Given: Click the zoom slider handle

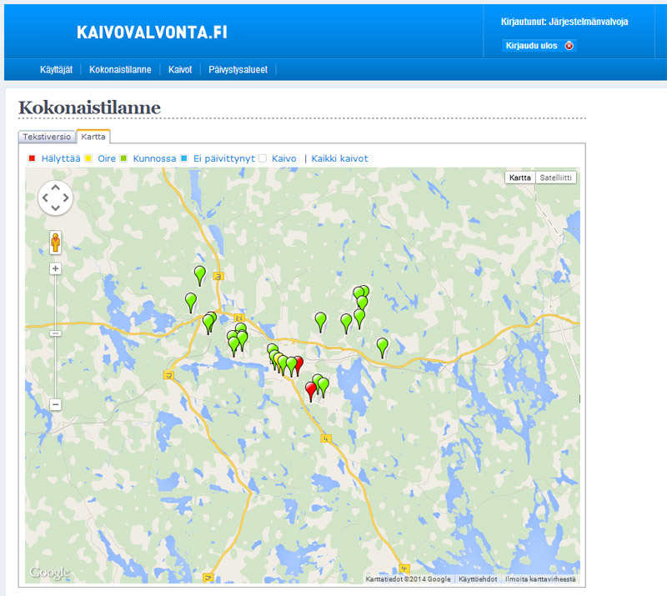Looking at the screenshot, I should (x=55, y=333).
